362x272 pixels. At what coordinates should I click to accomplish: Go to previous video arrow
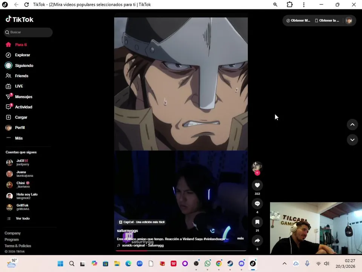tap(352, 125)
